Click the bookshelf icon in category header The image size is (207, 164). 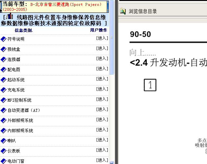pyautogui.click(x=10, y=16)
